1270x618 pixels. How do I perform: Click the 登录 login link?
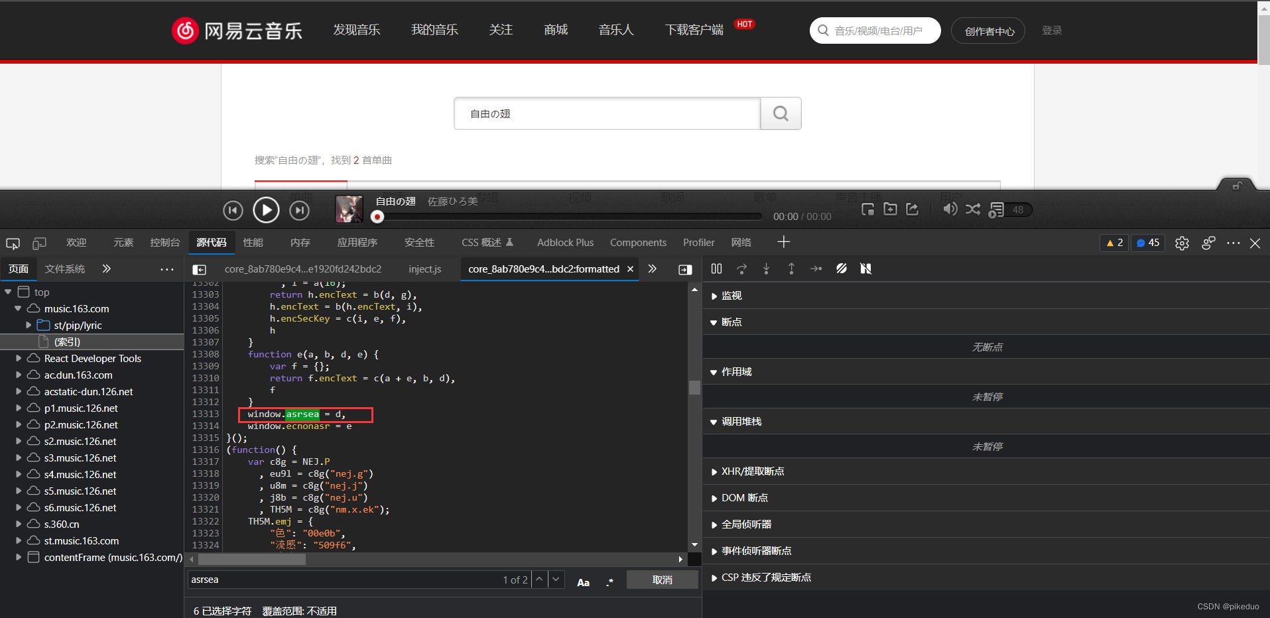pos(1052,31)
